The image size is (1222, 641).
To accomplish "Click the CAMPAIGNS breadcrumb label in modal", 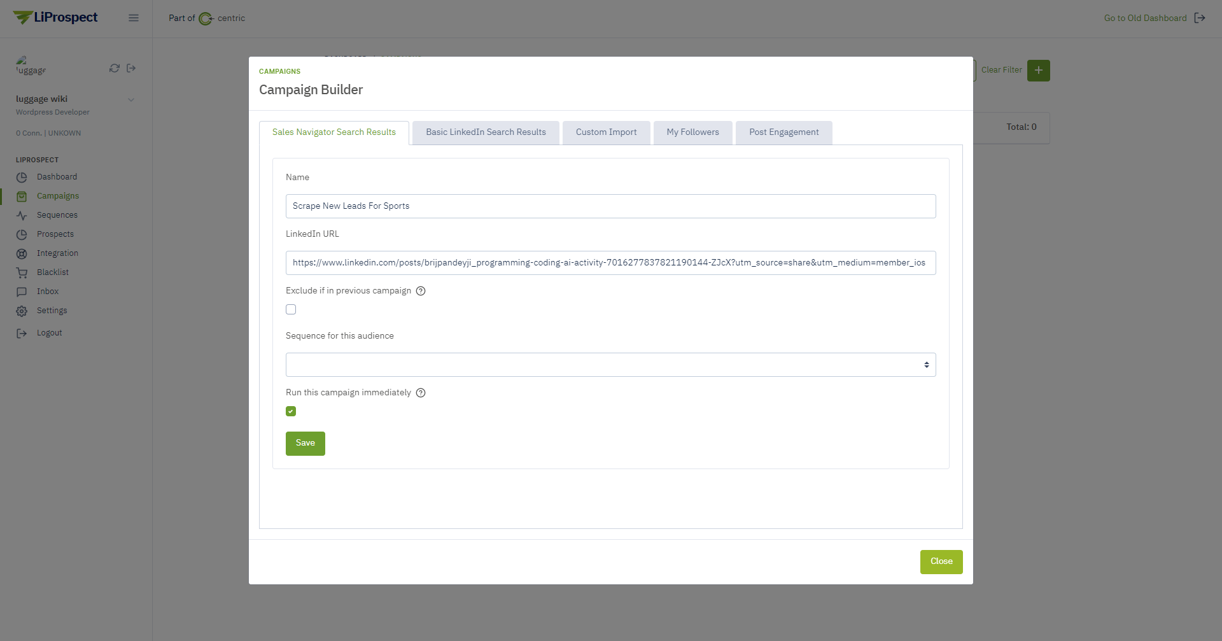I will [279, 71].
